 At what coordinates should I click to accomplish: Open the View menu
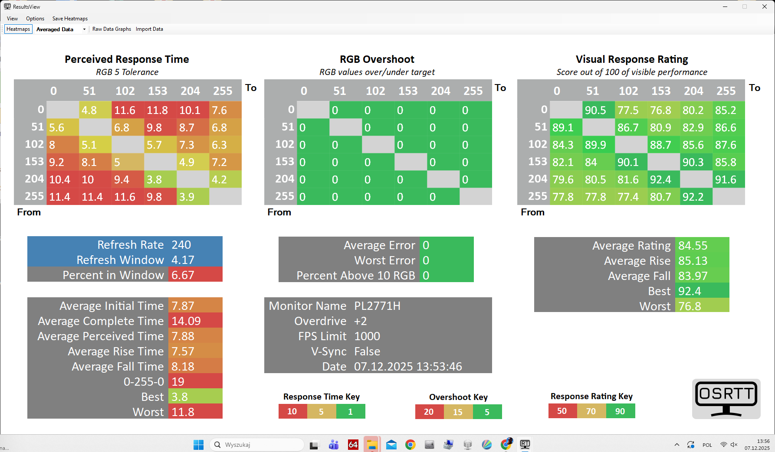click(x=12, y=19)
